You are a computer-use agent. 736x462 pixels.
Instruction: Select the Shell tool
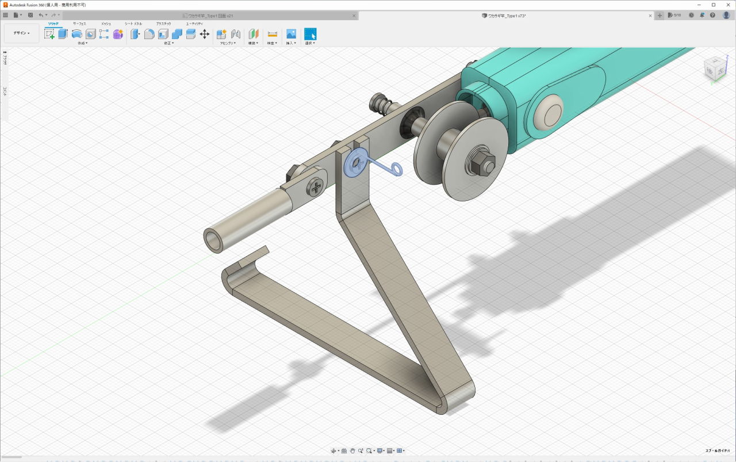[x=163, y=34]
